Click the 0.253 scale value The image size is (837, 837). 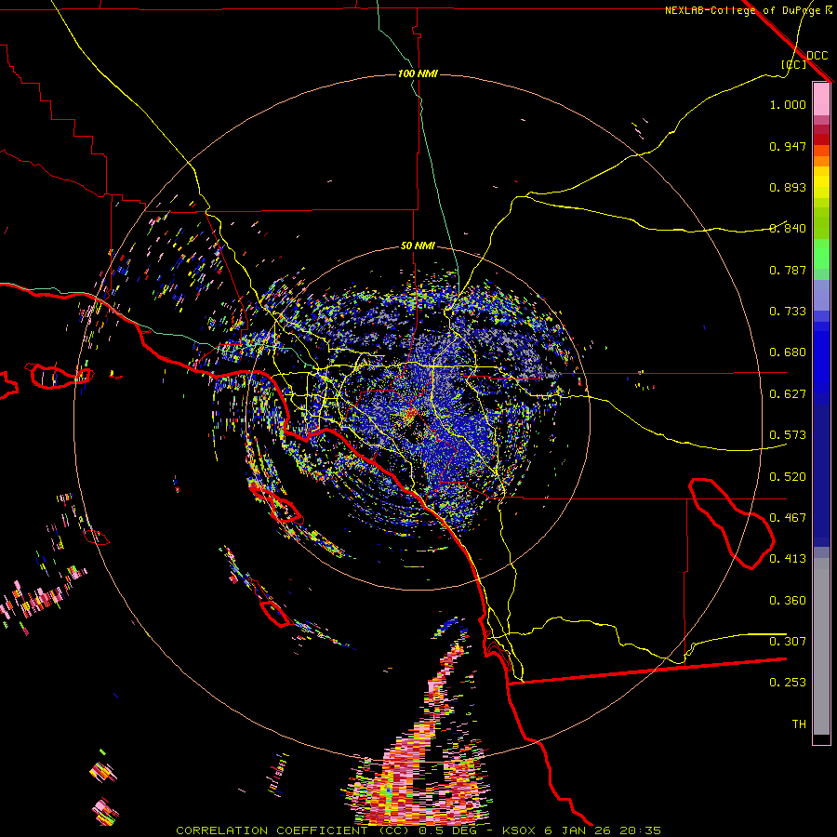point(788,683)
